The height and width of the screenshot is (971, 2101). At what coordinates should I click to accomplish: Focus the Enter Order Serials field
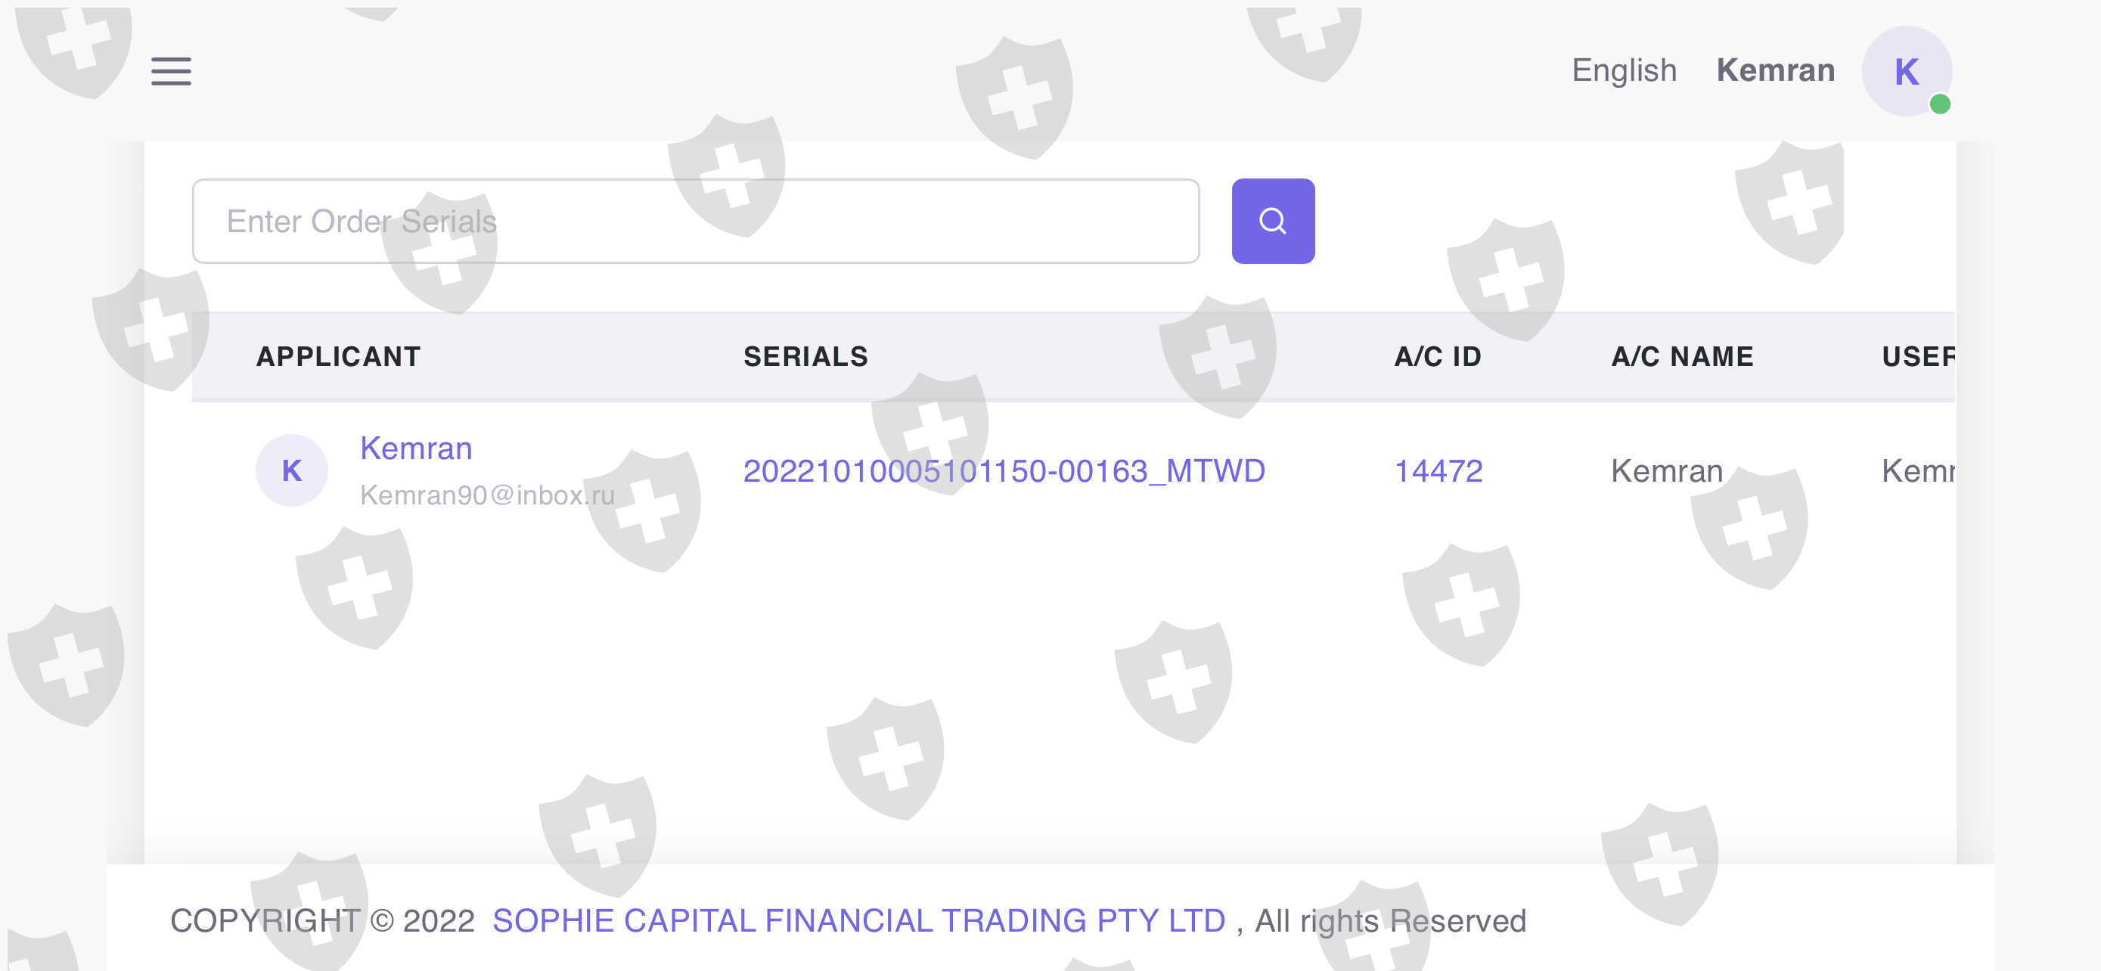pyautogui.click(x=695, y=221)
